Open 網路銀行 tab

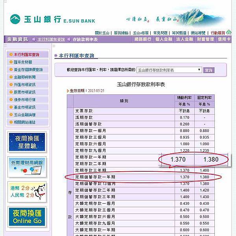143,39
